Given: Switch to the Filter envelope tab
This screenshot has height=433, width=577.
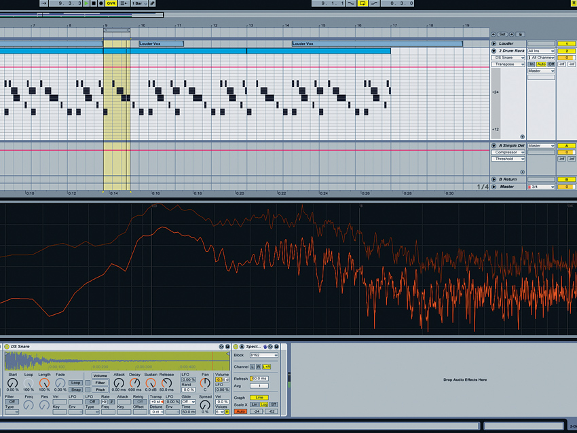Looking at the screenshot, I should point(100,383).
